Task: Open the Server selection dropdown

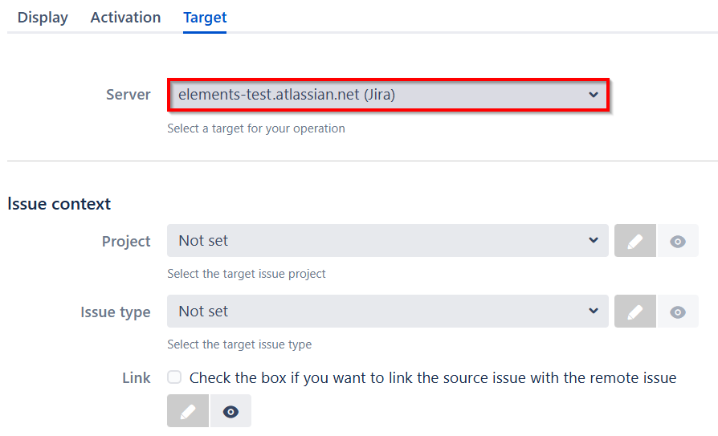Action: [388, 95]
